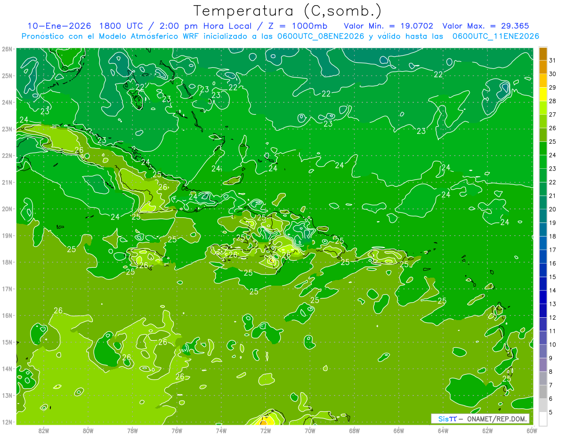Click the "Valor Max. = 29.365" readout
This screenshot has width=565, height=437.
pyautogui.click(x=485, y=26)
